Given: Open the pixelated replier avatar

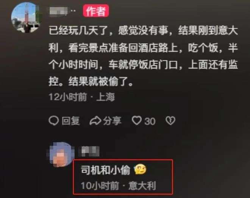Looking at the screenshot, I should pos(61,154).
